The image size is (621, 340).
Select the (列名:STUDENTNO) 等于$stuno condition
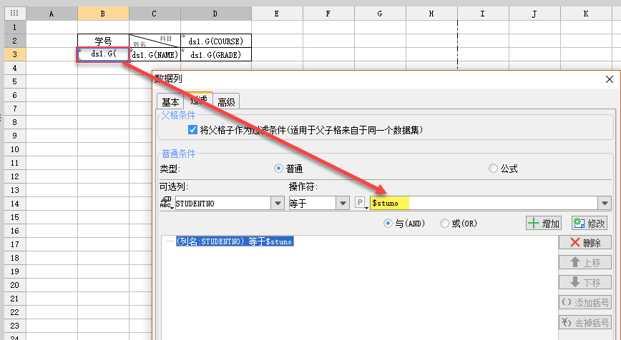pyautogui.click(x=235, y=241)
